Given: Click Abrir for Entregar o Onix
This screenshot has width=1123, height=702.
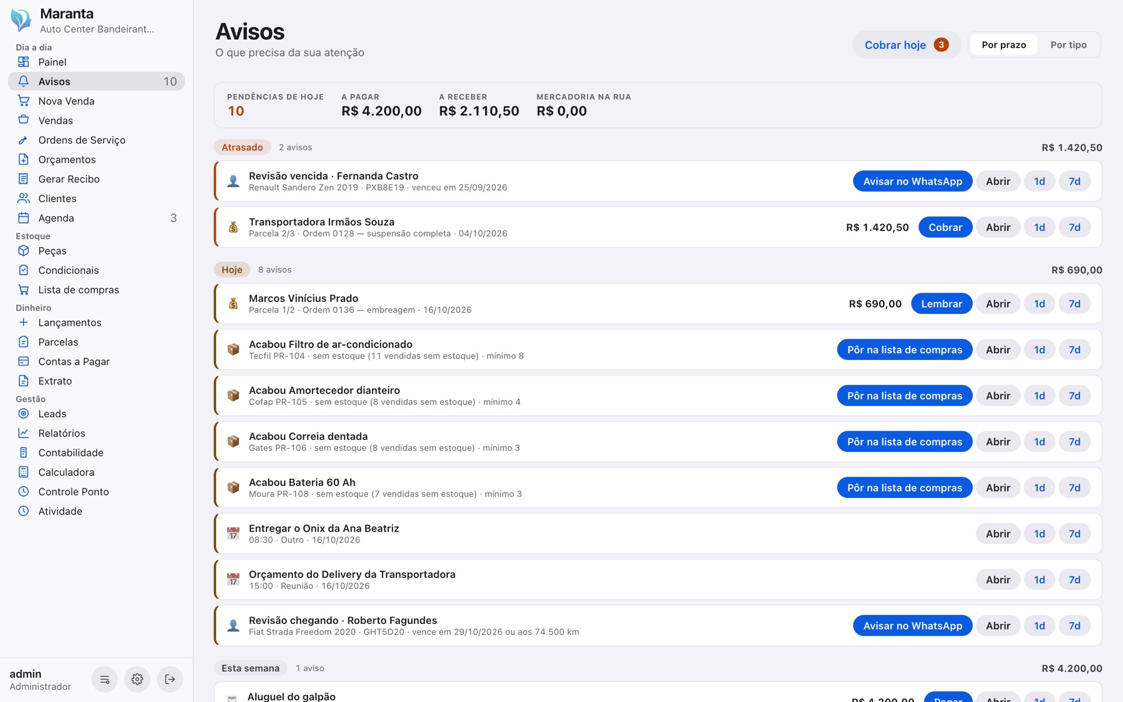Looking at the screenshot, I should [998, 534].
